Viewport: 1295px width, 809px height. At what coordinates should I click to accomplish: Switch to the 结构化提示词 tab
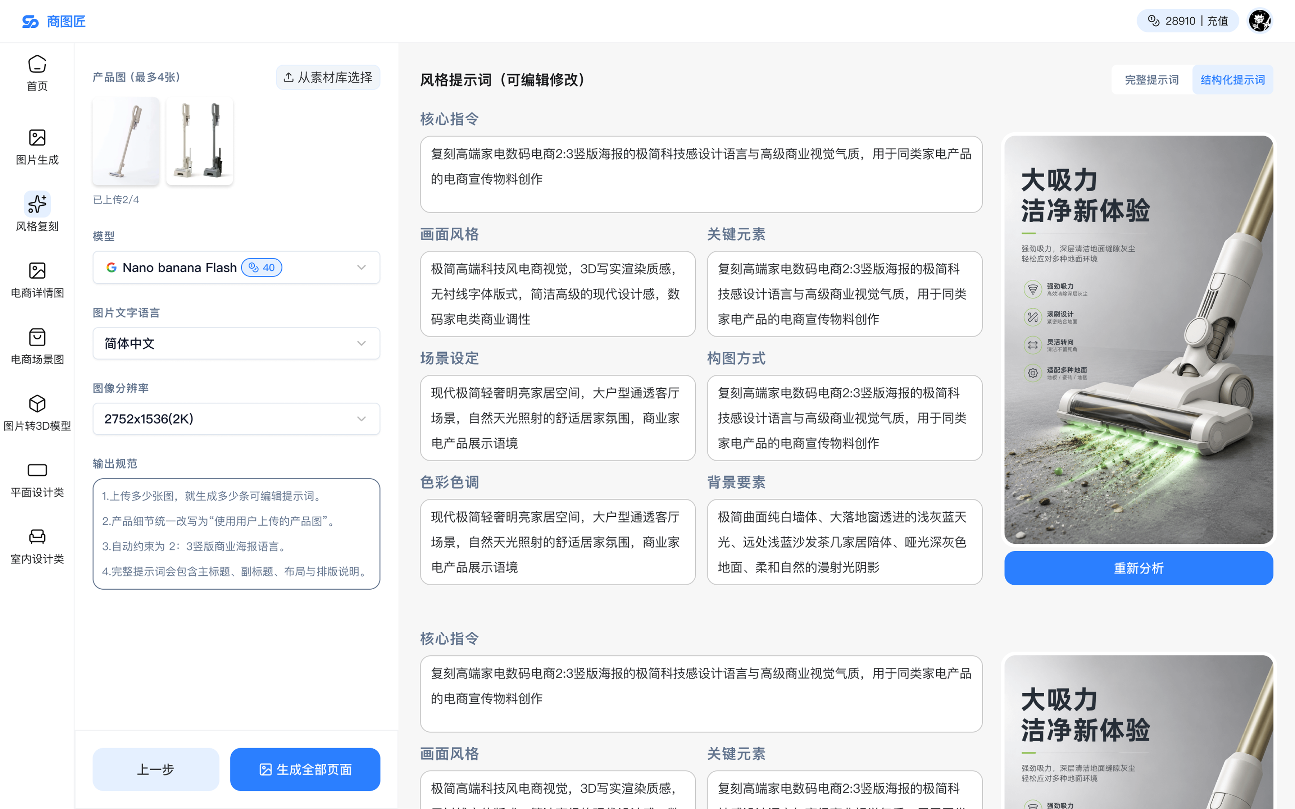[x=1232, y=80]
